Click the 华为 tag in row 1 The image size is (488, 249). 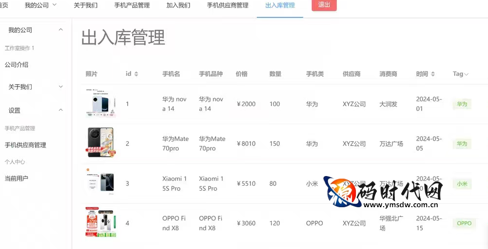[462, 104]
